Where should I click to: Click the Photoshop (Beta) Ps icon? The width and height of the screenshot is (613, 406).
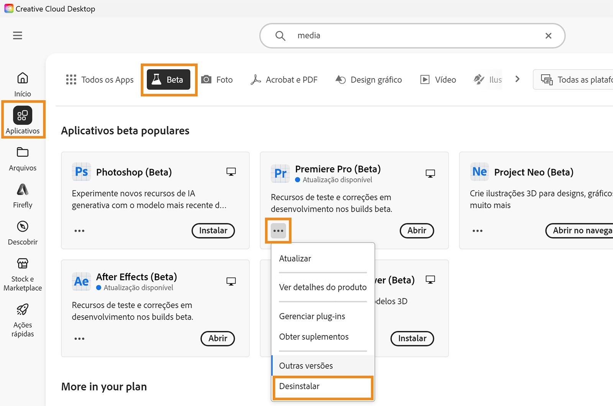pos(81,172)
